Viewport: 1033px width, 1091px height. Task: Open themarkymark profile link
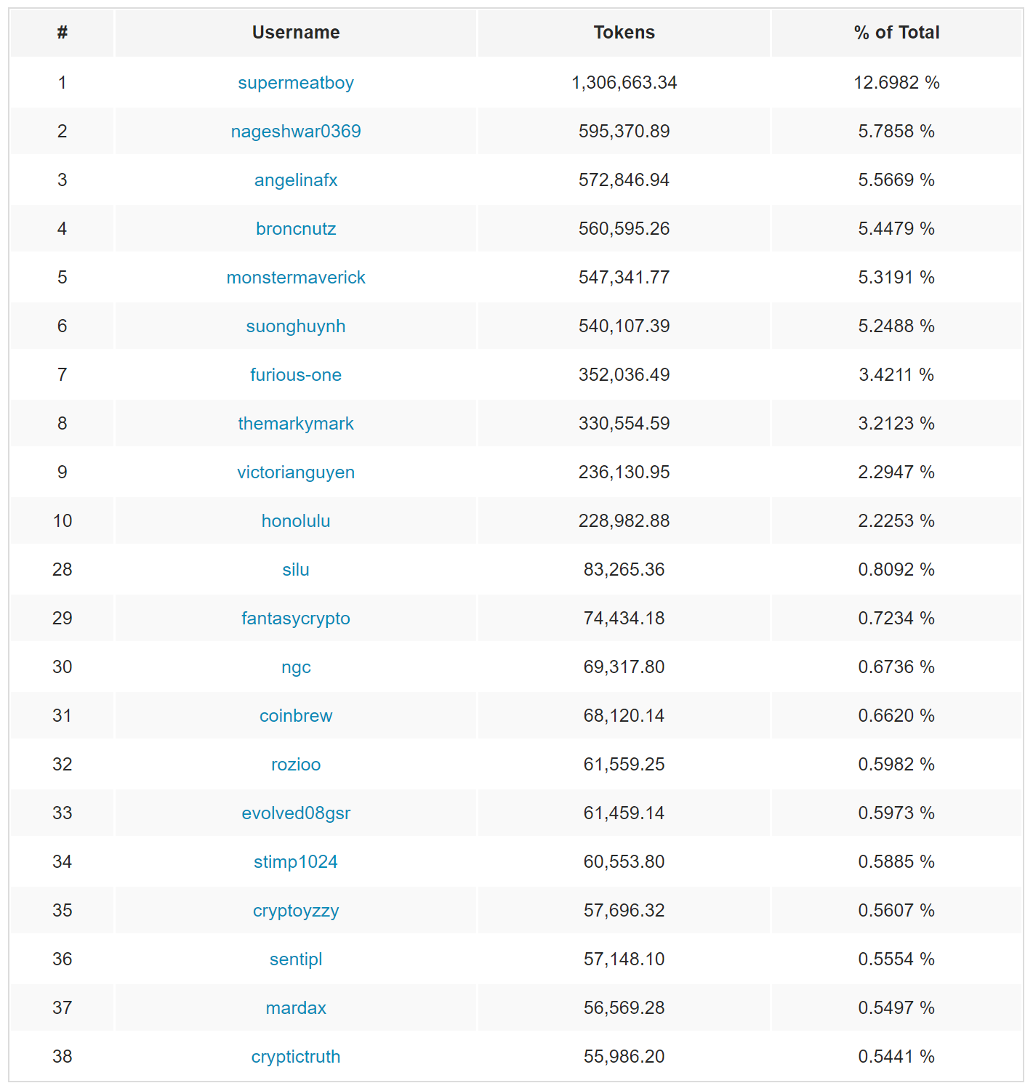coord(296,424)
